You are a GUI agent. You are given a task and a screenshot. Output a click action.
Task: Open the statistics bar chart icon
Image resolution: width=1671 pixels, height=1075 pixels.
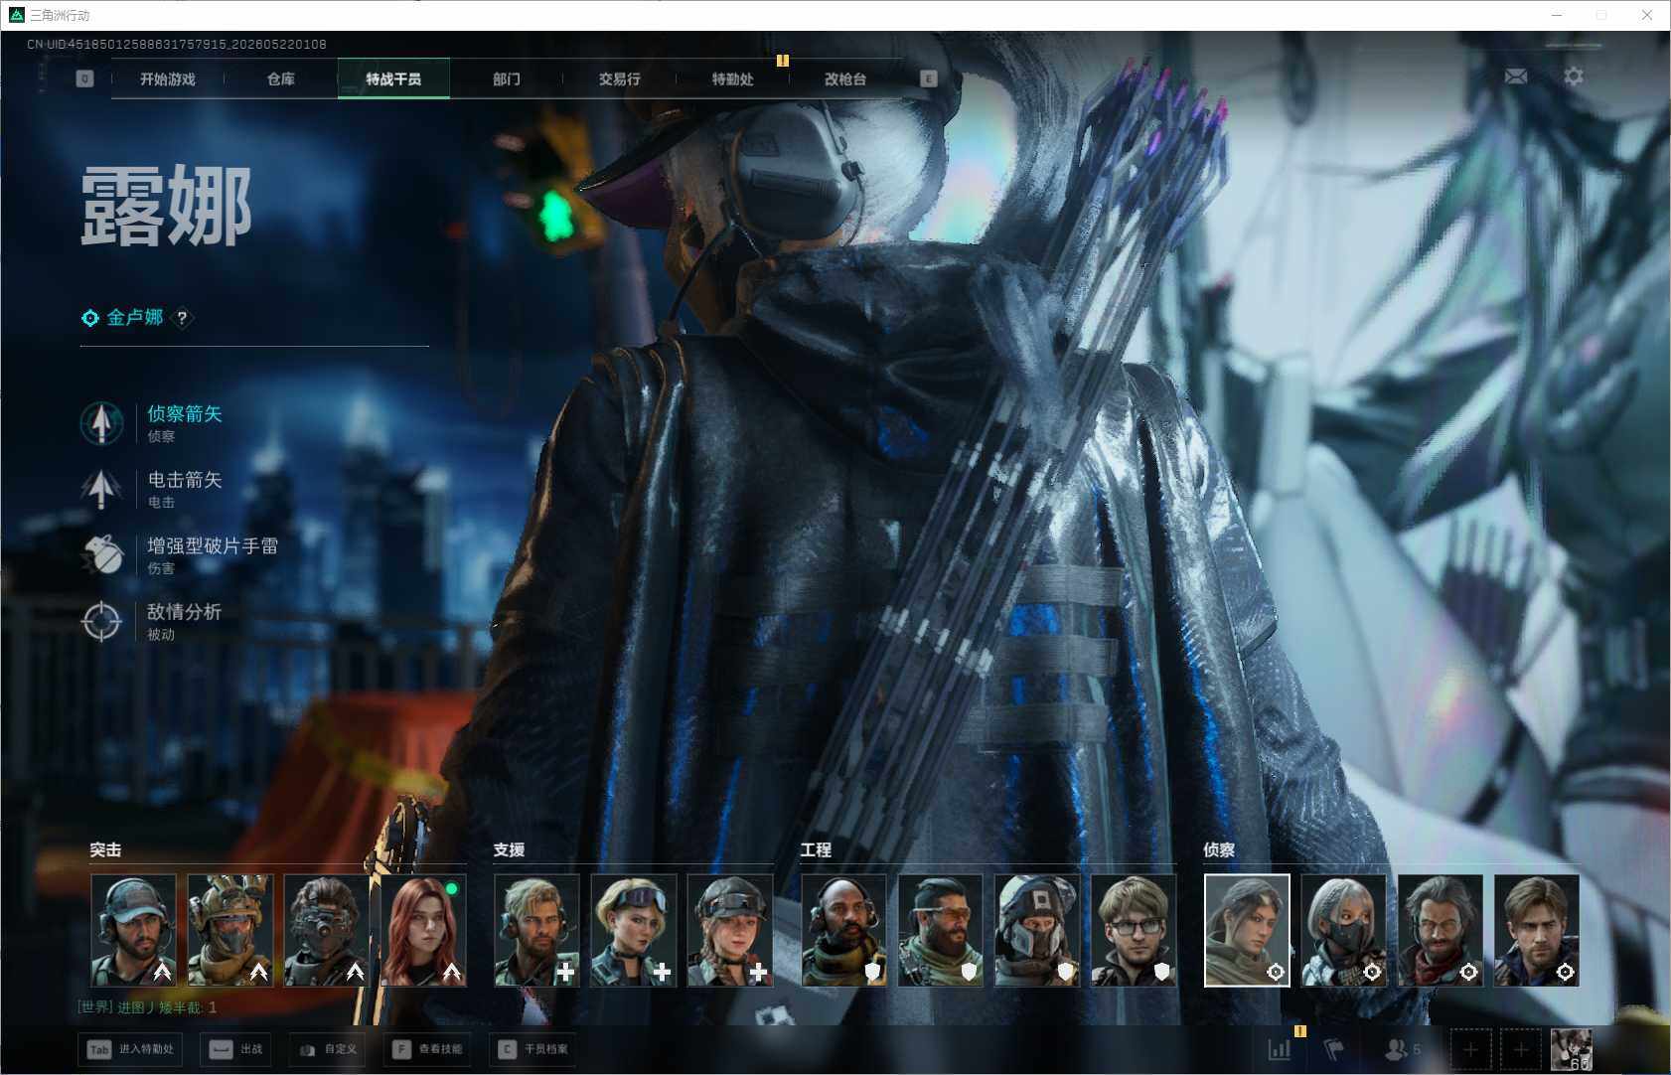[x=1280, y=1049]
